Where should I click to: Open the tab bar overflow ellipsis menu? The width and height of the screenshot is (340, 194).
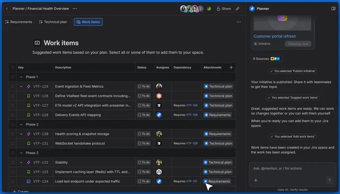pos(239,22)
